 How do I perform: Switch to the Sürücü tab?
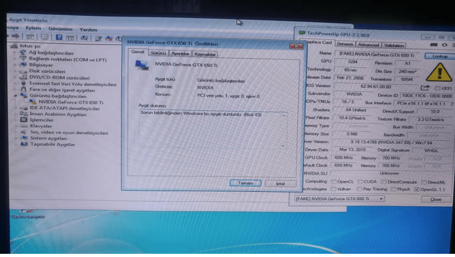[158, 53]
